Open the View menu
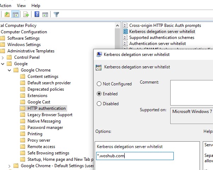Viewport: 213px width, 170px height. pyautogui.click(x=21, y=6)
